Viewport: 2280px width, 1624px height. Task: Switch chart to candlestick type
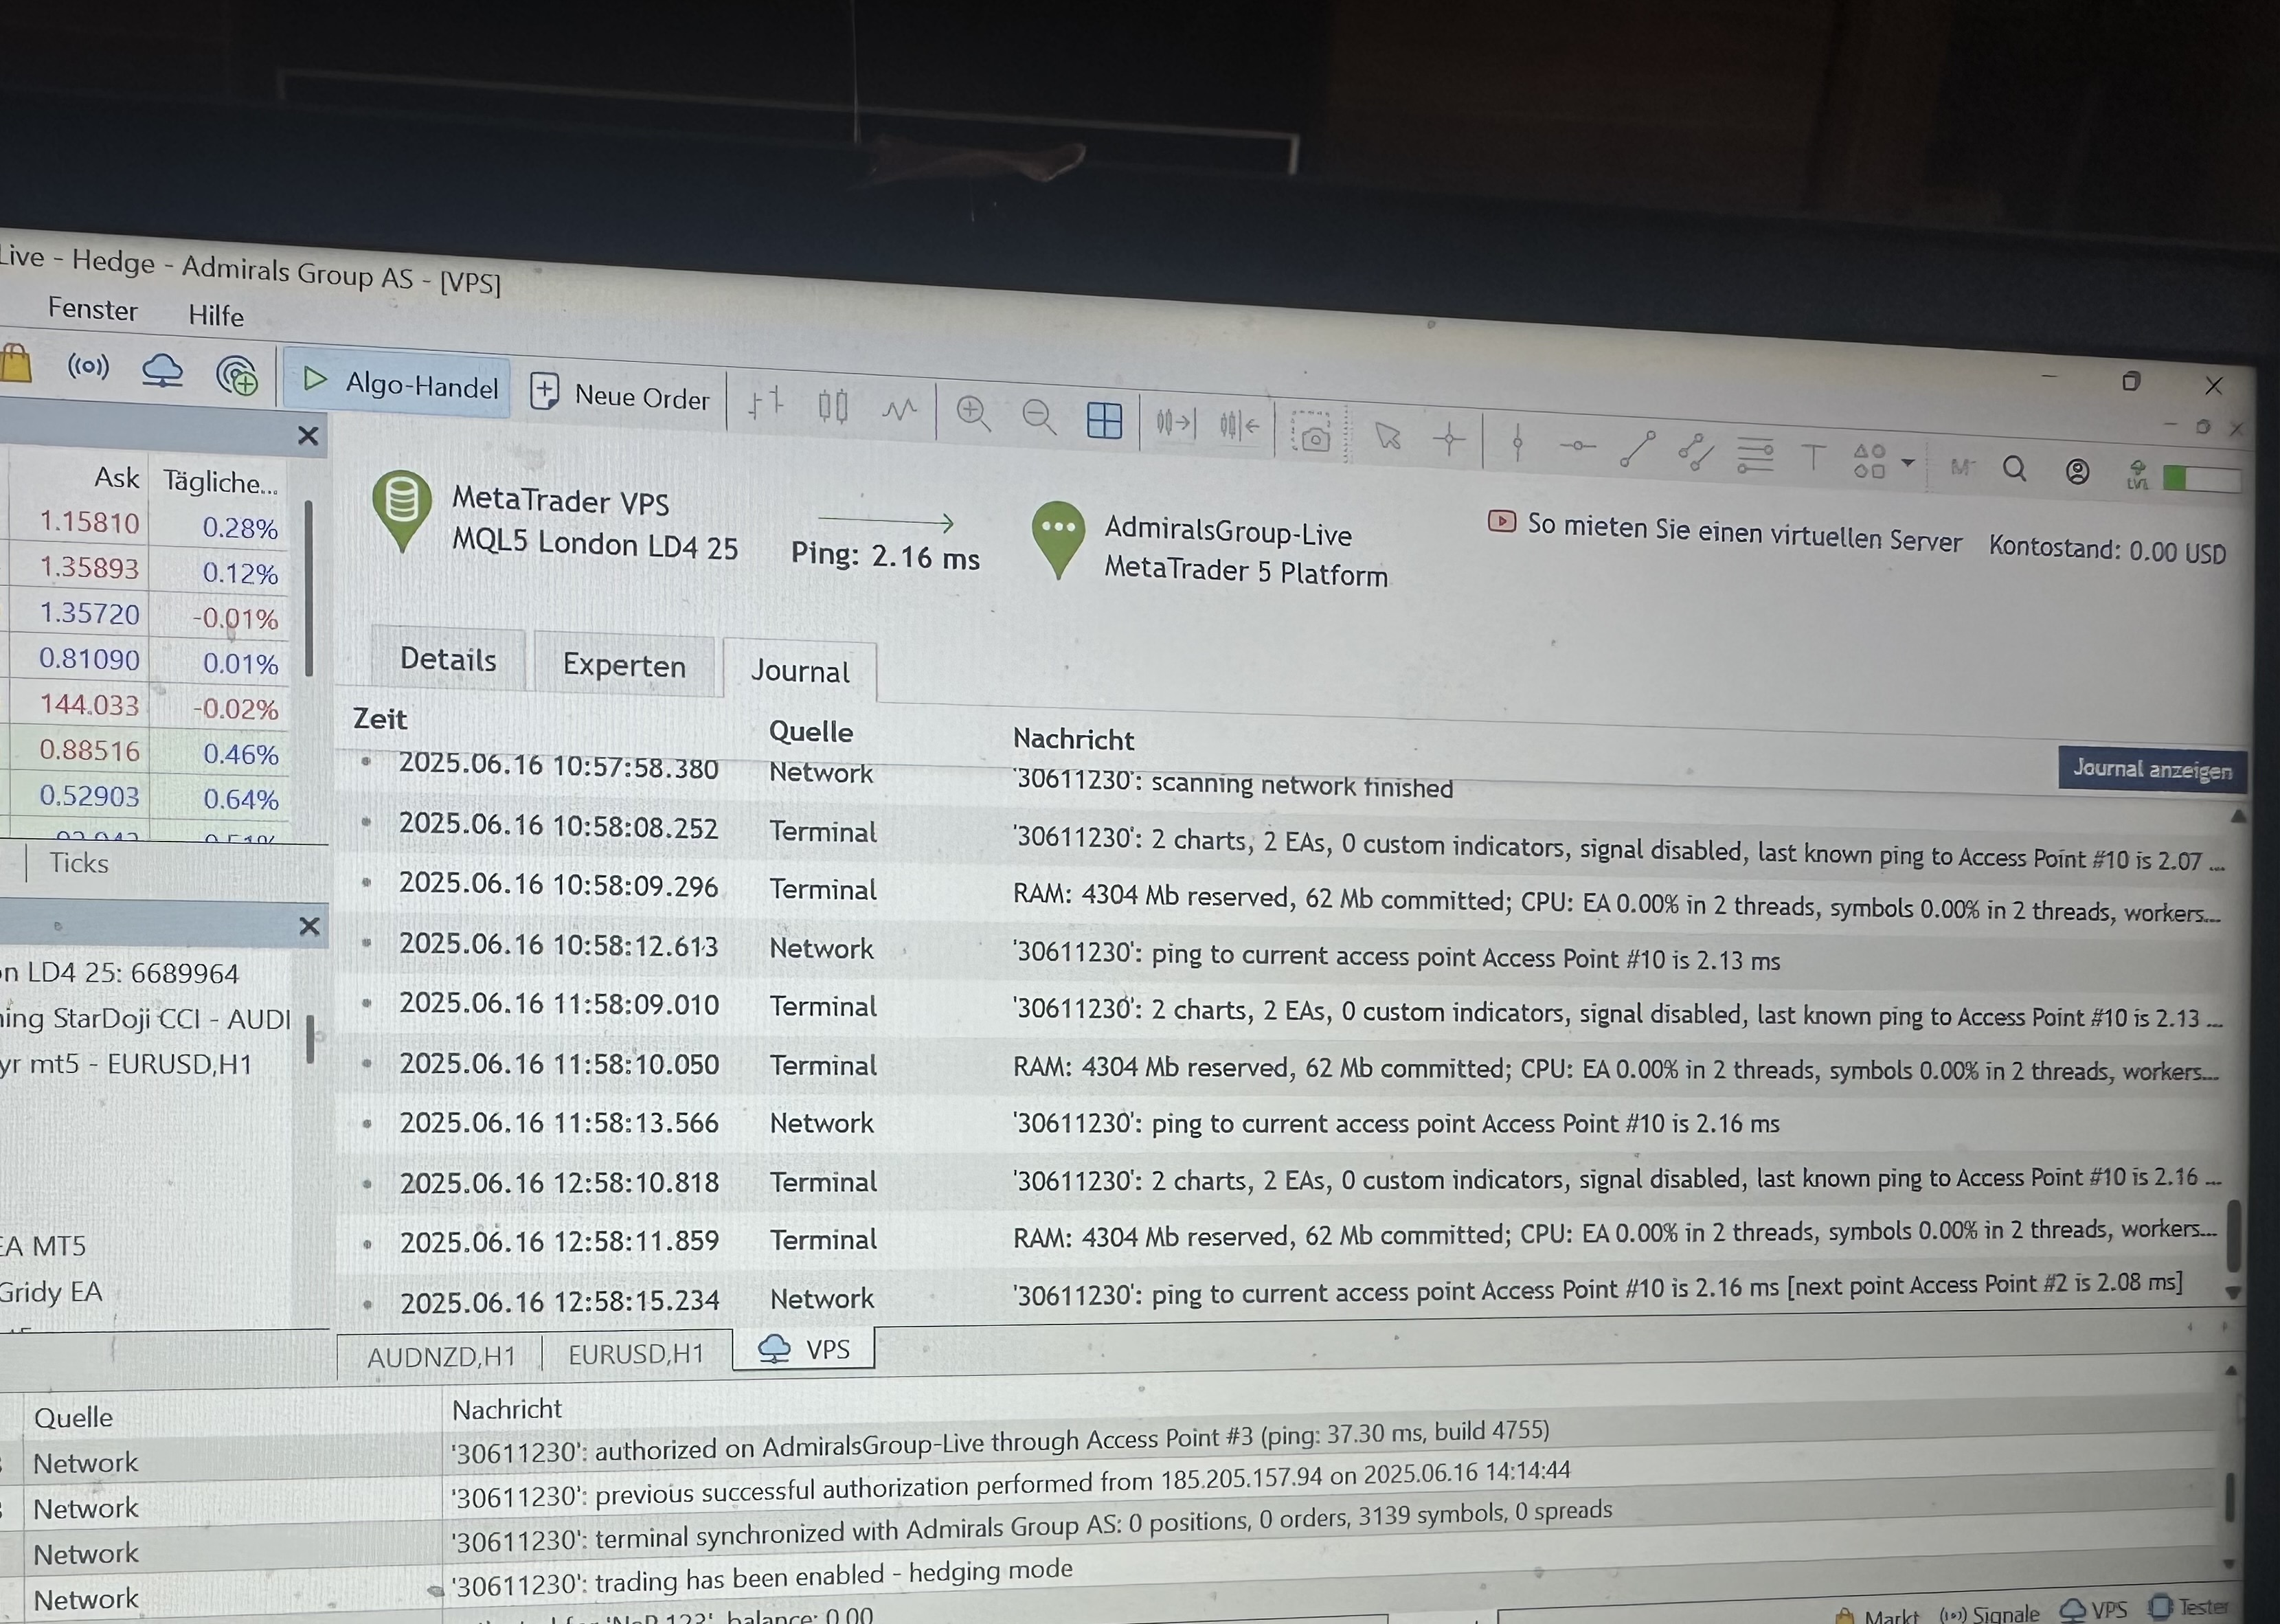tap(832, 406)
